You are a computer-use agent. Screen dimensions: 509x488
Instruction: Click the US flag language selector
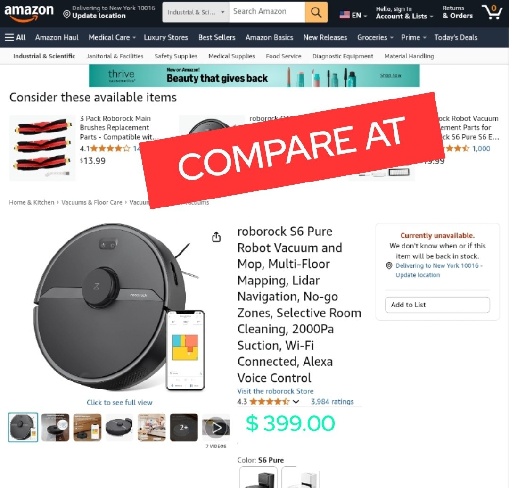coord(353,15)
